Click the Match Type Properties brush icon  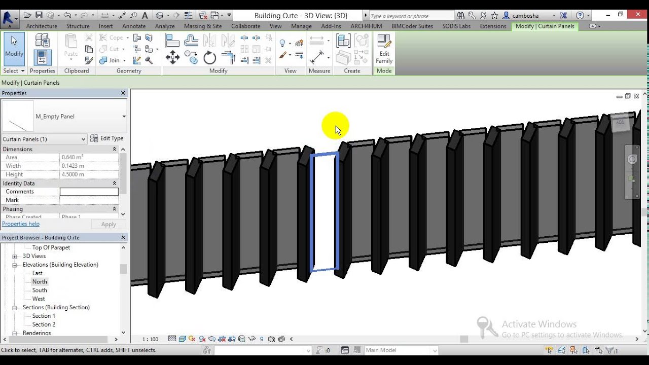pos(89,60)
